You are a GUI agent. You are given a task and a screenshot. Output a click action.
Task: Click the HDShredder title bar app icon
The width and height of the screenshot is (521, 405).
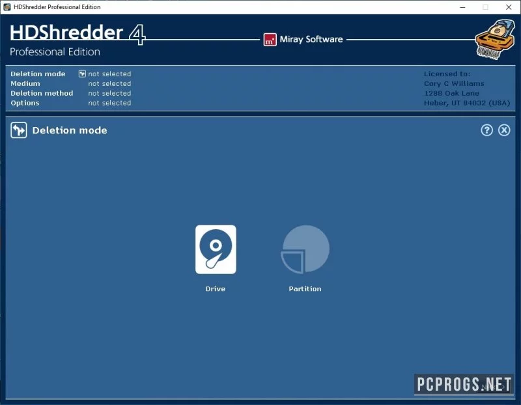(7, 7)
